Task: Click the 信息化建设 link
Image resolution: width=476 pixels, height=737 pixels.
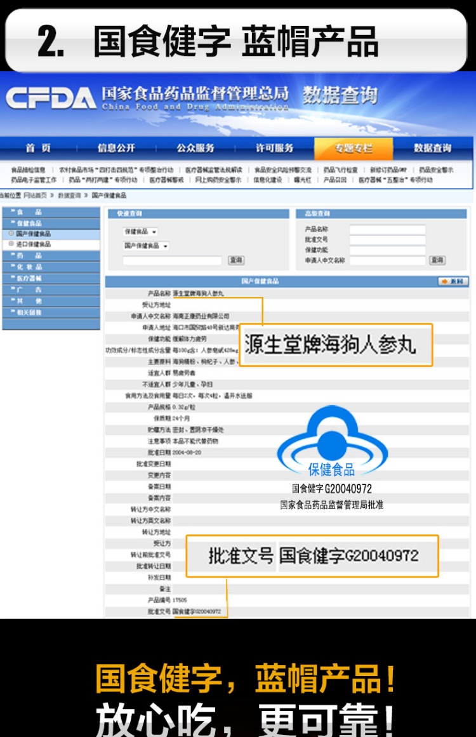Action: point(268,180)
